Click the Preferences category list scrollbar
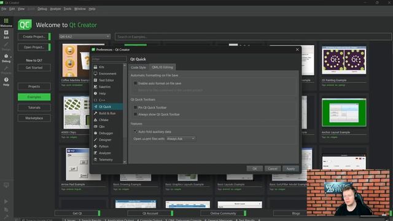Viewport: 393px width, 221px height. [x=125, y=114]
